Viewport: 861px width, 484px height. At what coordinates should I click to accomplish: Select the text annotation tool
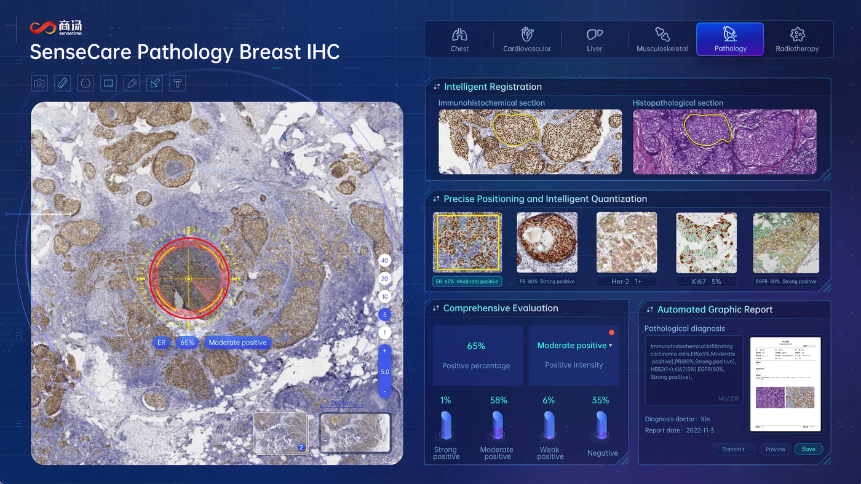click(178, 83)
